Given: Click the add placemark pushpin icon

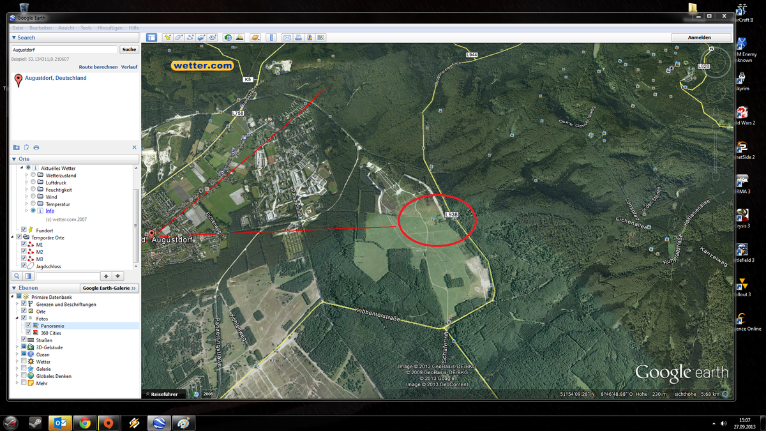Looking at the screenshot, I should 168,38.
